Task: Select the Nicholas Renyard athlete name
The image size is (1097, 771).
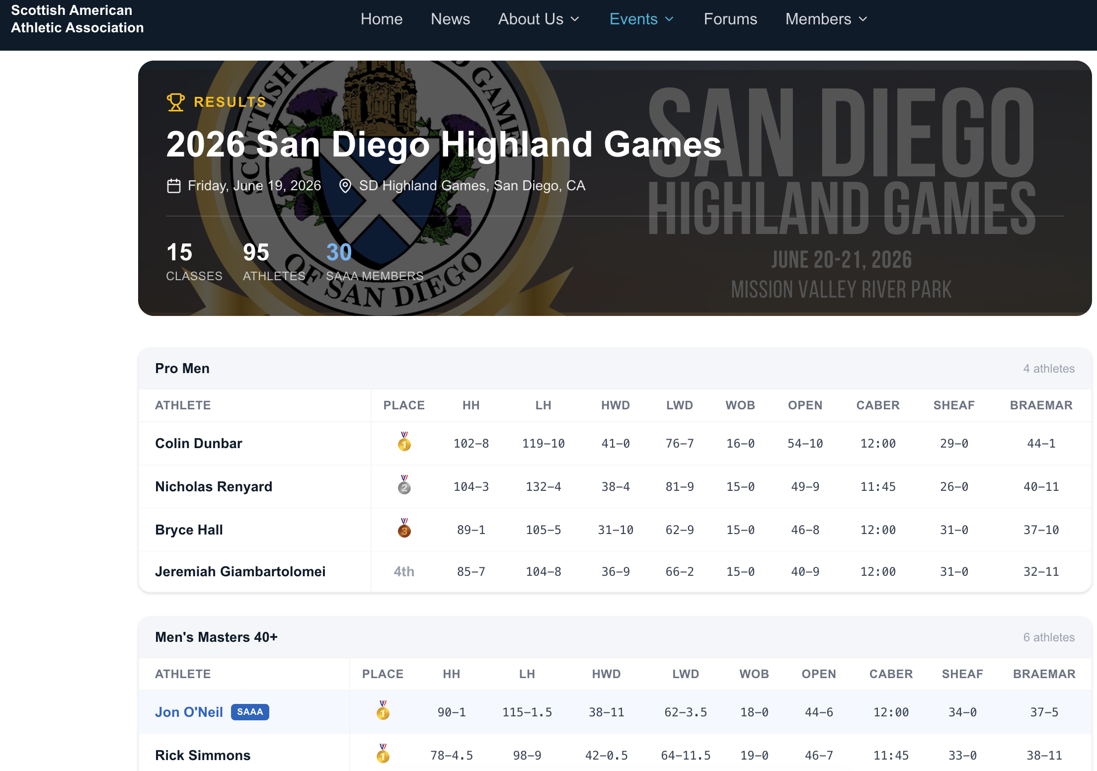Action: tap(214, 486)
